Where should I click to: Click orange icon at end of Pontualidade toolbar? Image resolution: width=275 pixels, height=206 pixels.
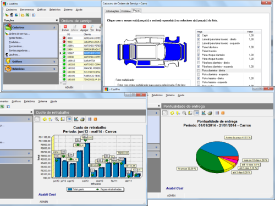tap(223, 113)
